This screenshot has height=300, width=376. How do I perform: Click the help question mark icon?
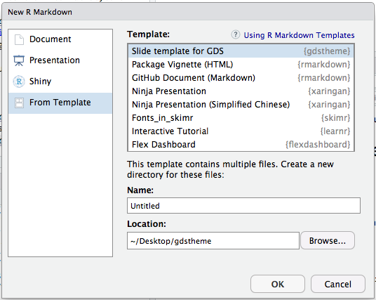point(236,35)
